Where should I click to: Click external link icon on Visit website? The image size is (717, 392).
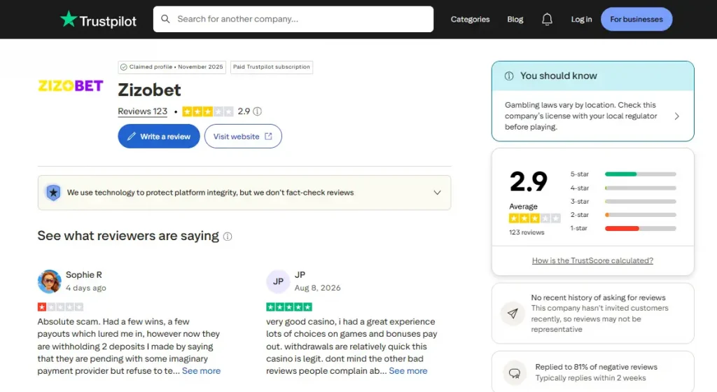(x=268, y=136)
